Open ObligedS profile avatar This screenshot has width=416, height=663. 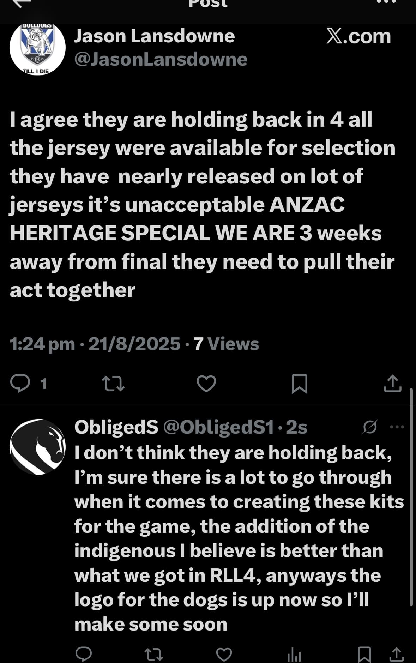[x=37, y=447]
